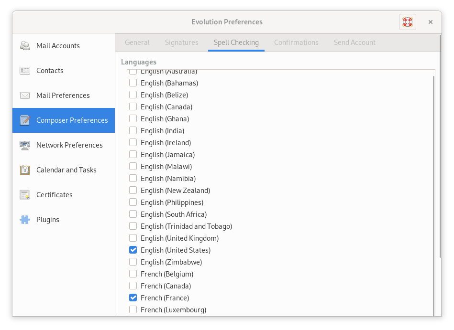Select the Send Account tab
Image resolution: width=454 pixels, height=330 pixels.
point(354,43)
